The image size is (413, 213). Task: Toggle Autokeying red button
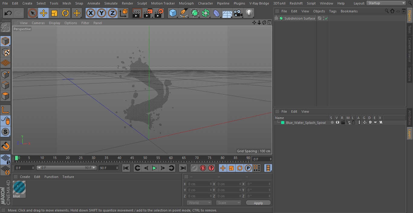[203, 168]
